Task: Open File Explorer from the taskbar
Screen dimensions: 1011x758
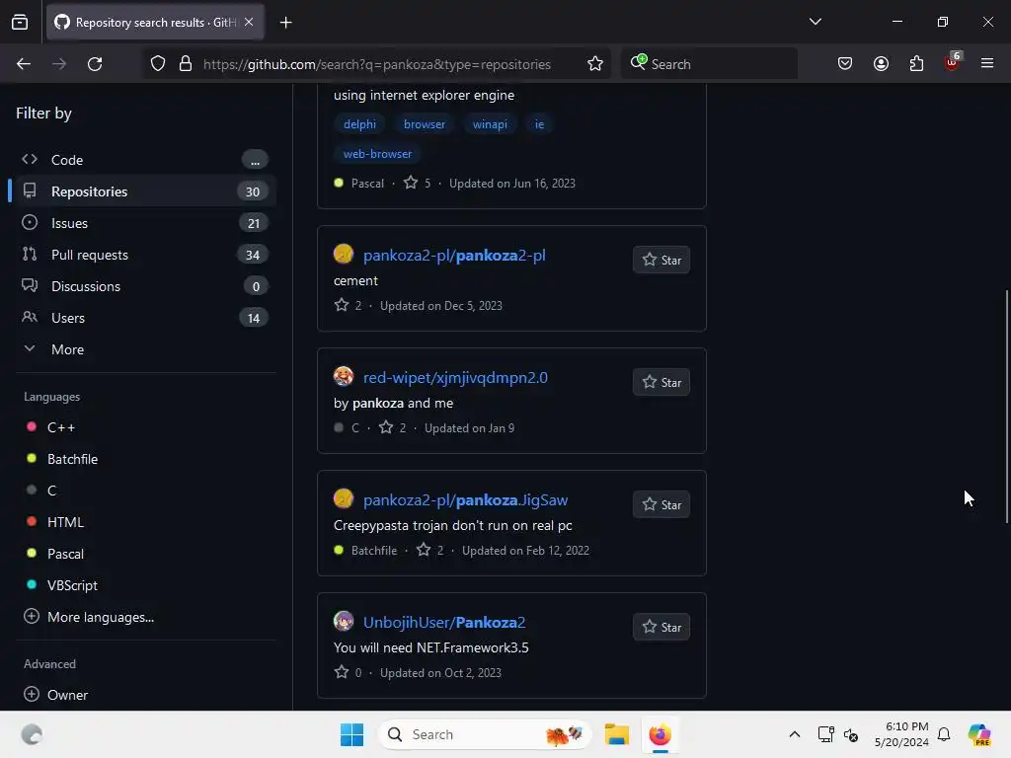Action: point(616,734)
